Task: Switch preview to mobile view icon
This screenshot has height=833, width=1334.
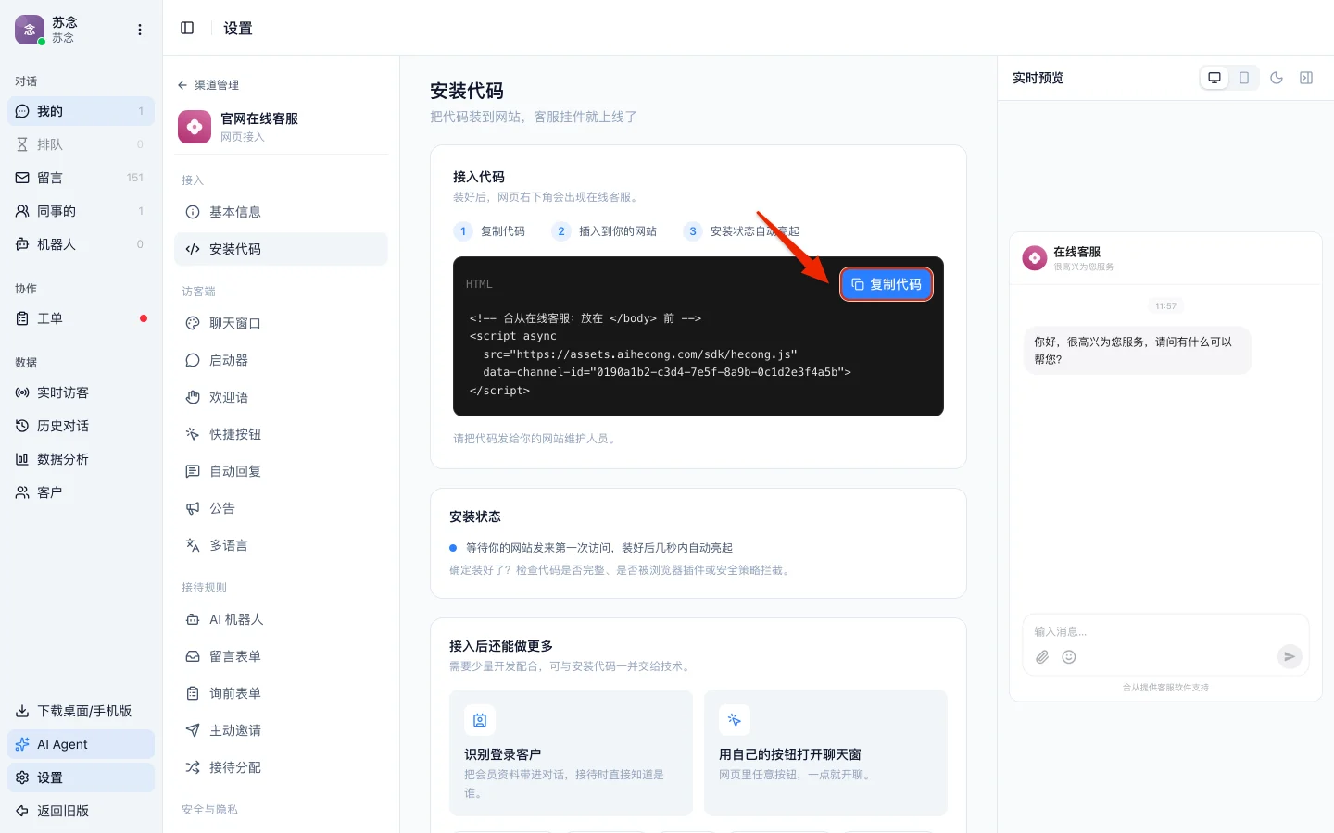Action: (x=1244, y=78)
